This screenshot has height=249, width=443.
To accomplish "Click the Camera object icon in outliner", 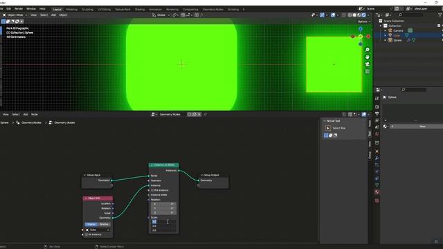I will click(390, 30).
